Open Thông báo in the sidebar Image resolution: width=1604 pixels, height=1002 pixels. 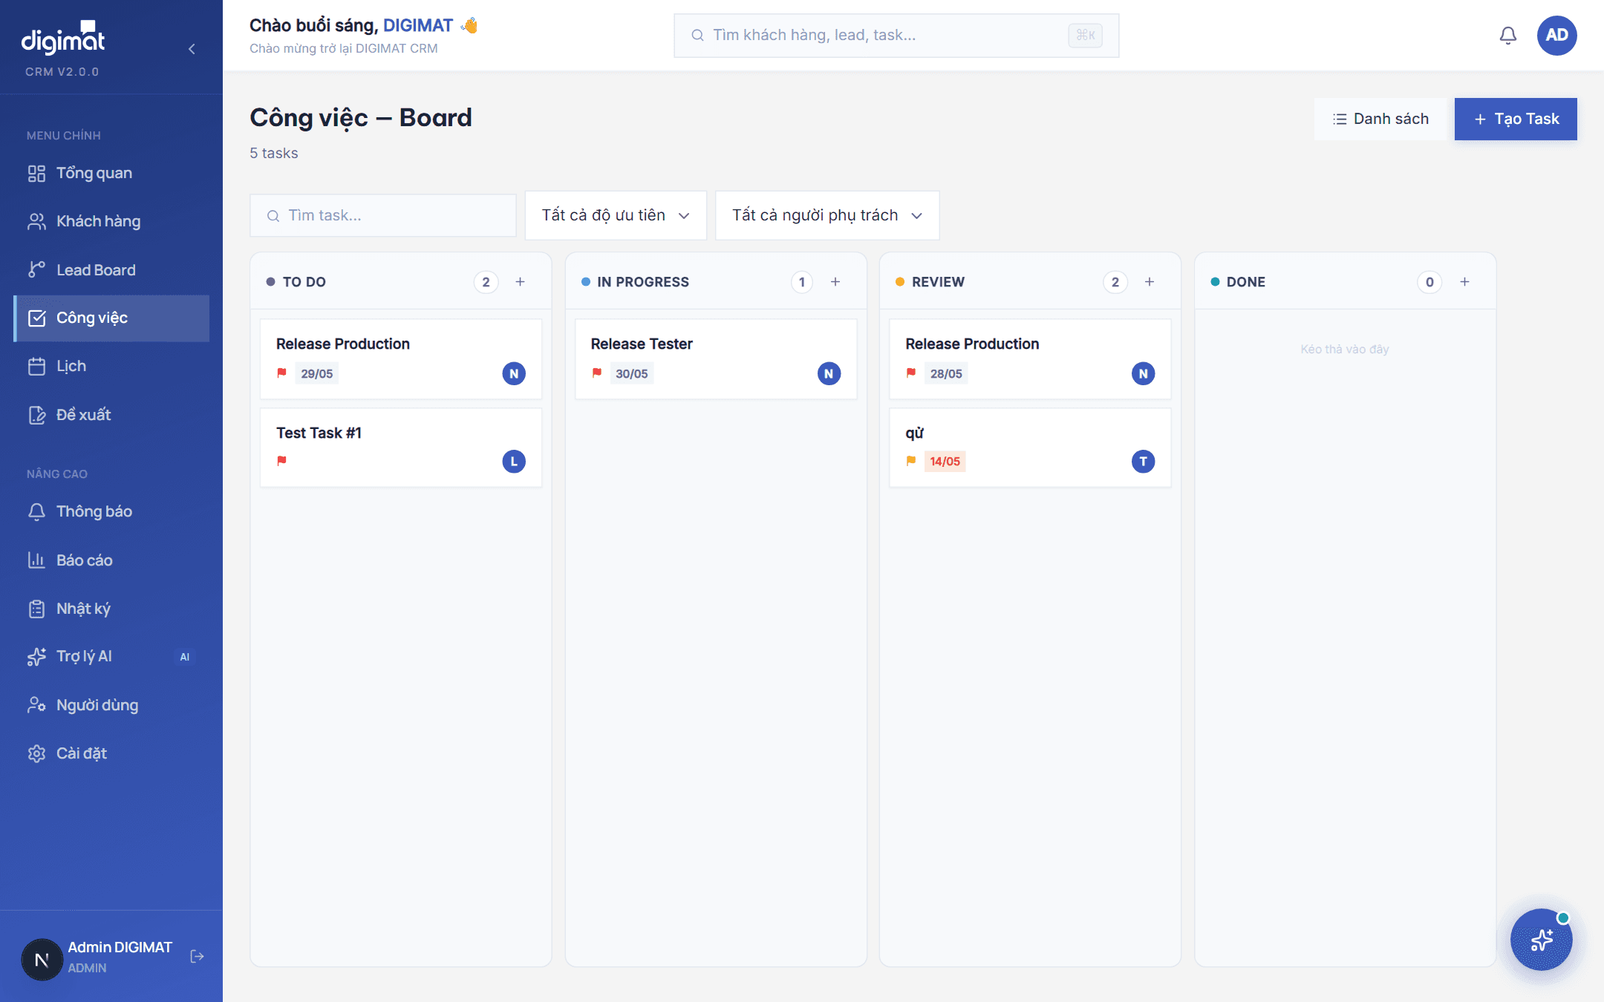tap(111, 511)
